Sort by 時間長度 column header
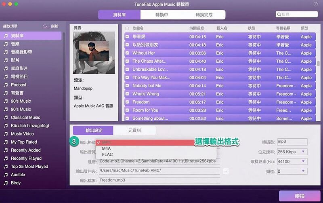323x203 pixels. (197, 28)
